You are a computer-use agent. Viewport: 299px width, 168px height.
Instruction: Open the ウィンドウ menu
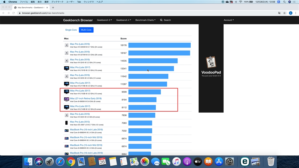[89, 2]
